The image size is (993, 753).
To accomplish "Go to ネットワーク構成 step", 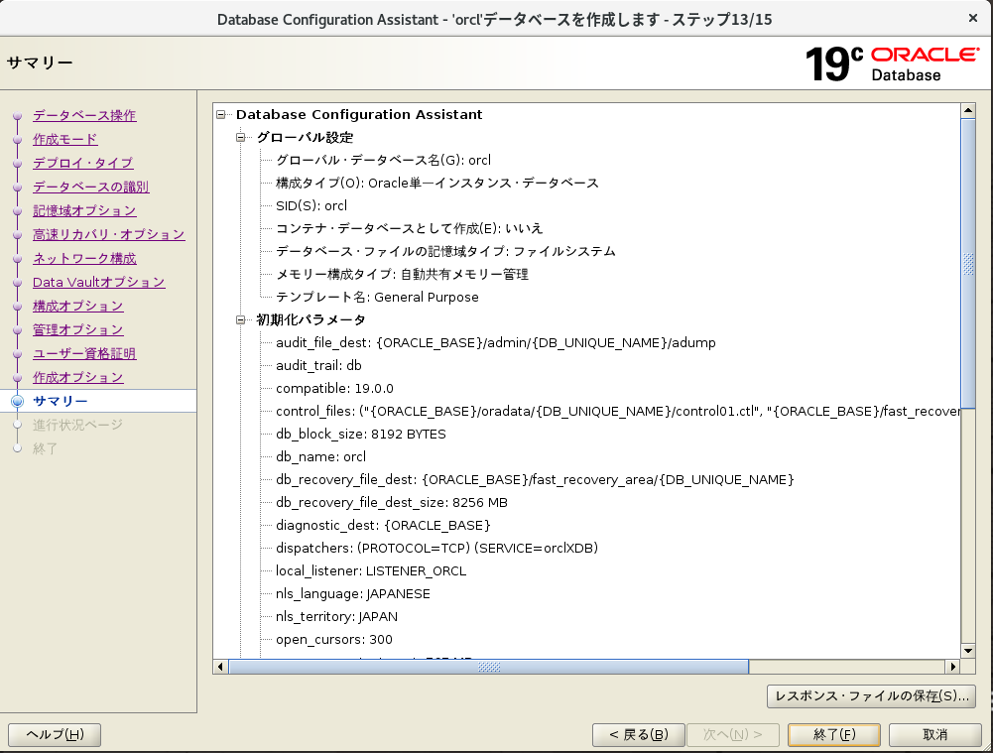I will [84, 258].
